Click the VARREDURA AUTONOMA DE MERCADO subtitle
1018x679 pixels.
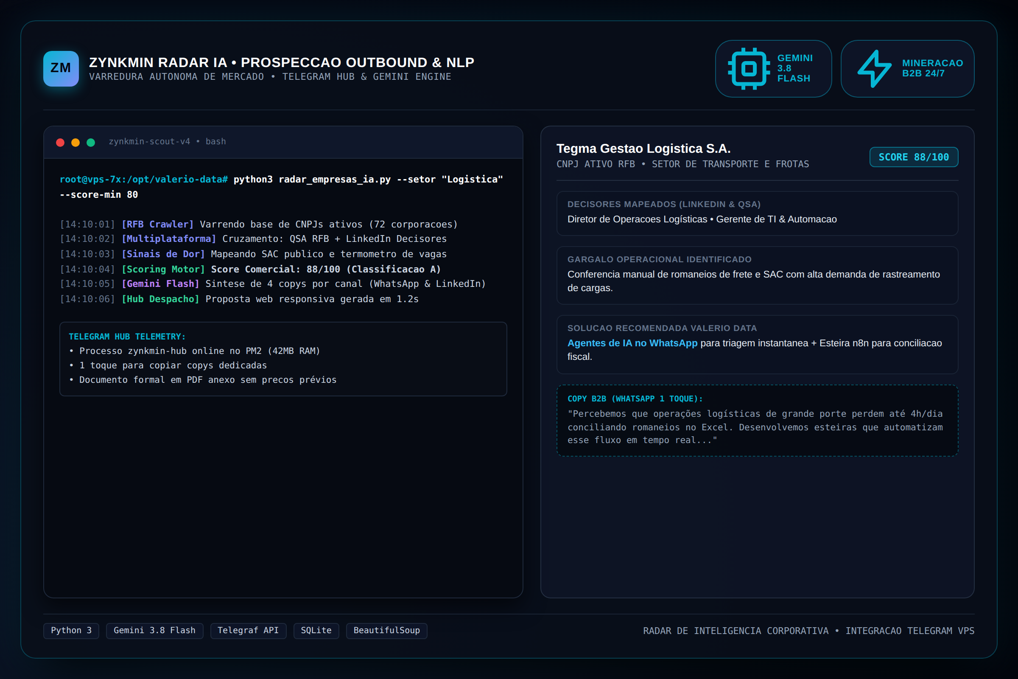270,77
